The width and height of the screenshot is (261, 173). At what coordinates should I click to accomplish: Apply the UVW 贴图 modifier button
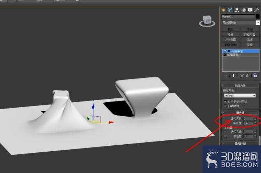coord(231,40)
